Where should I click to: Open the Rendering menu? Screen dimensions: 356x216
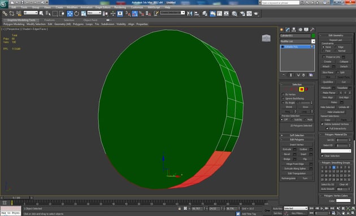tap(120, 7)
